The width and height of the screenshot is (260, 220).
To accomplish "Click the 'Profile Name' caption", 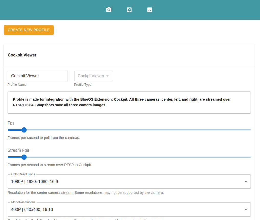I will point(17,85).
